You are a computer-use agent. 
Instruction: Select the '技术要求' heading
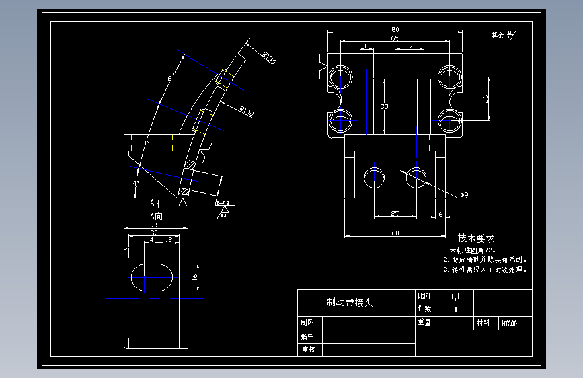coord(476,238)
